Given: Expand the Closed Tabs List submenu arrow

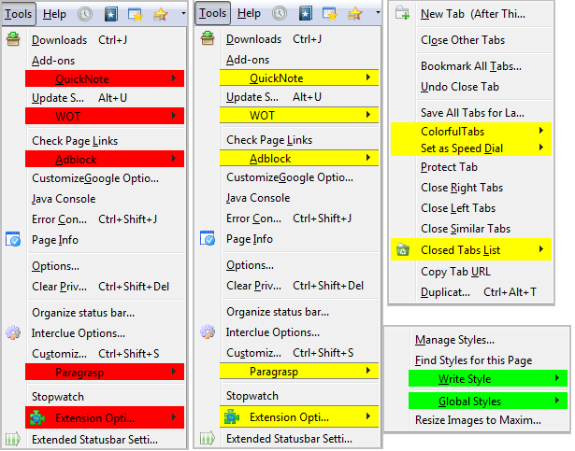Looking at the screenshot, I should click(541, 249).
